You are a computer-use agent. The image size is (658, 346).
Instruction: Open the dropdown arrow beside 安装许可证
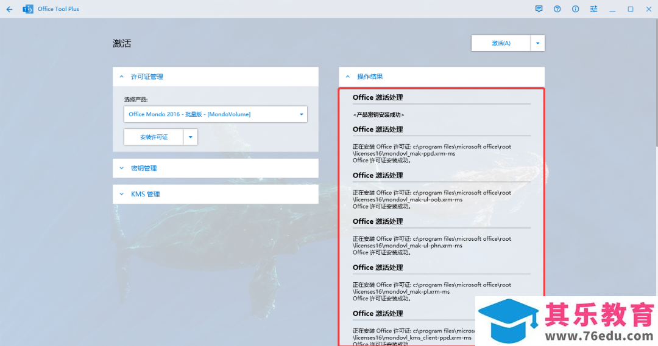point(190,137)
